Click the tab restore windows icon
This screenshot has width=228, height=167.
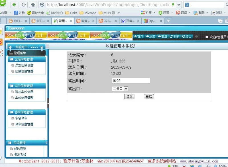pyautogui.click(x=220, y=21)
